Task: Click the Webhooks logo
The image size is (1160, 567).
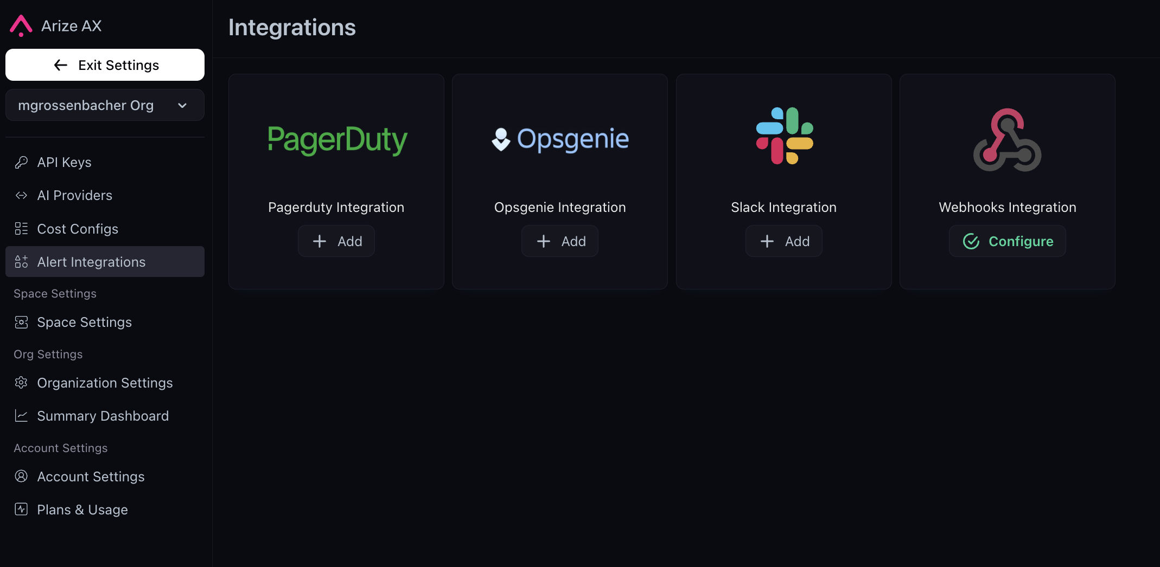Action: click(x=1008, y=140)
